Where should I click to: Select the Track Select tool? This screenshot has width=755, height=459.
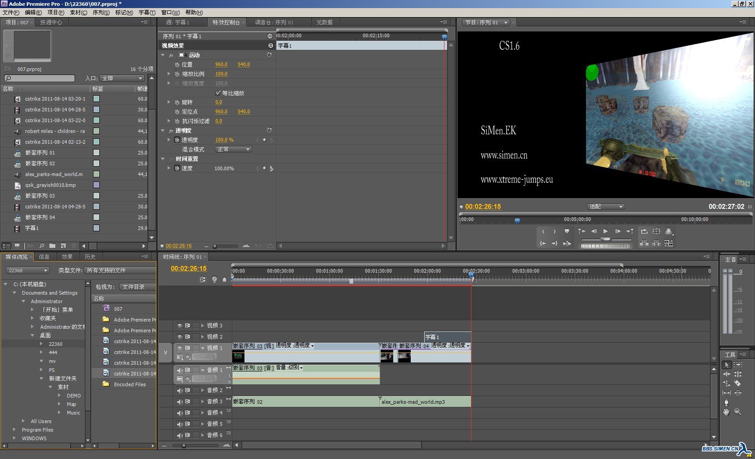click(x=738, y=365)
